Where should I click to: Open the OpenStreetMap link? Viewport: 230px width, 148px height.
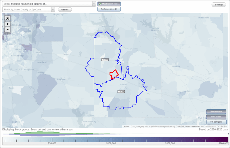pyautogui.click(x=192, y=126)
